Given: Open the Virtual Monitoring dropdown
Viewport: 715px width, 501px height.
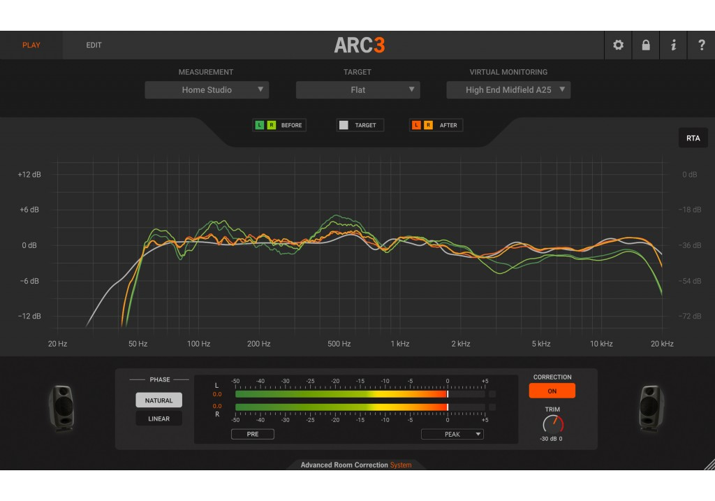Looking at the screenshot, I should point(508,90).
